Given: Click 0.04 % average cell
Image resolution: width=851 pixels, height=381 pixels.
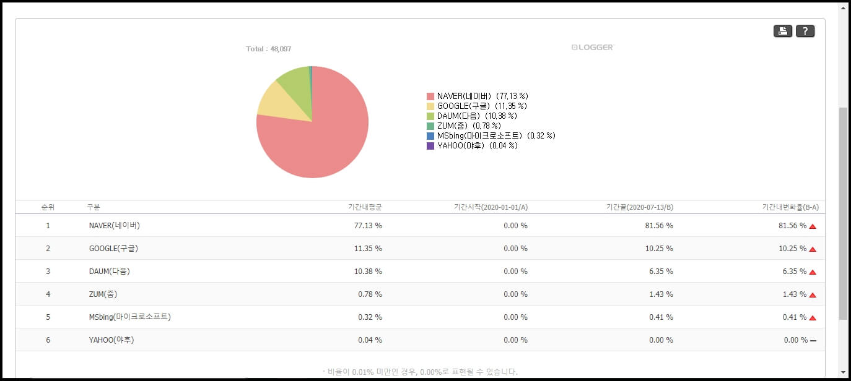Looking at the screenshot, I should click(x=370, y=340).
